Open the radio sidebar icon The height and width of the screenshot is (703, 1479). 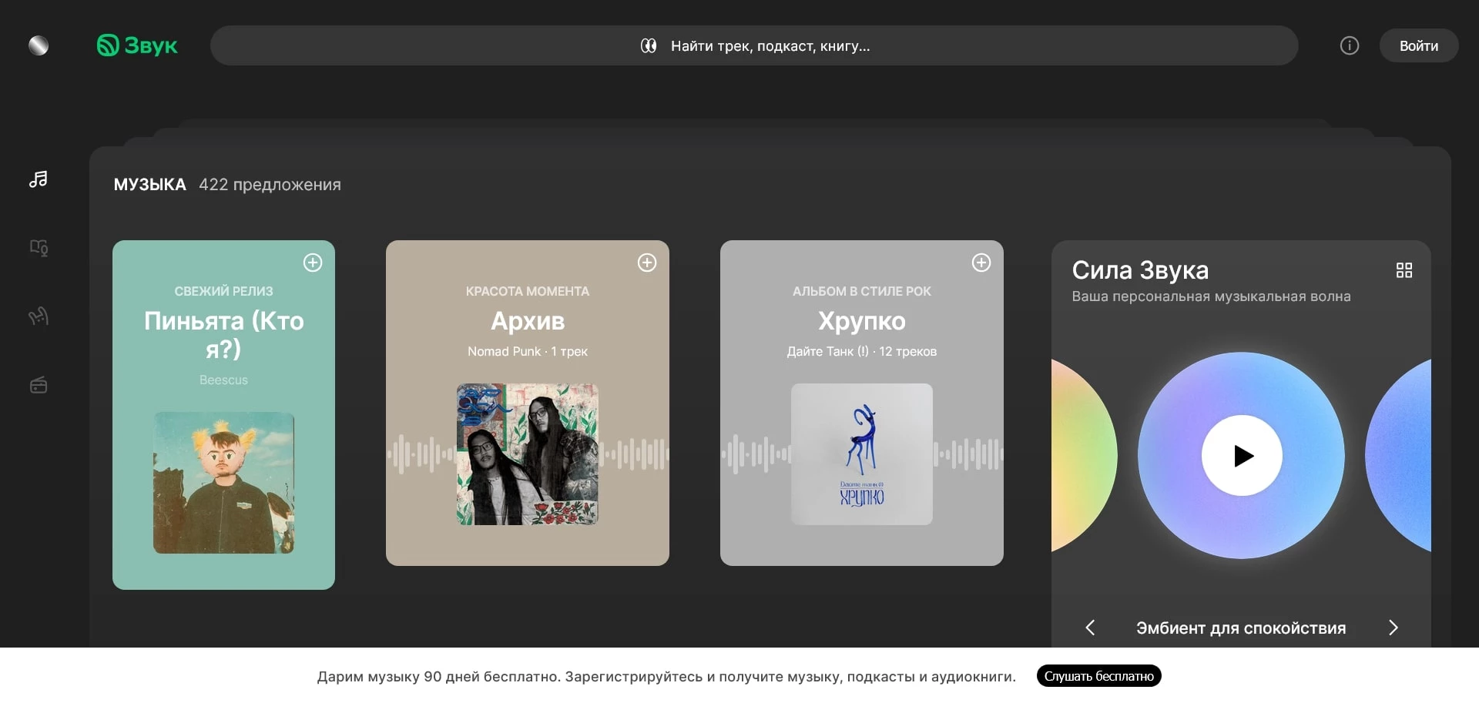(39, 385)
